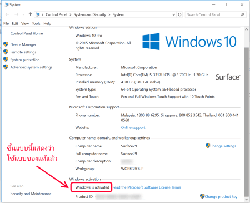This screenshot has height=203, width=250.
Task: Open Device Manager link
Action: pos(23,44)
